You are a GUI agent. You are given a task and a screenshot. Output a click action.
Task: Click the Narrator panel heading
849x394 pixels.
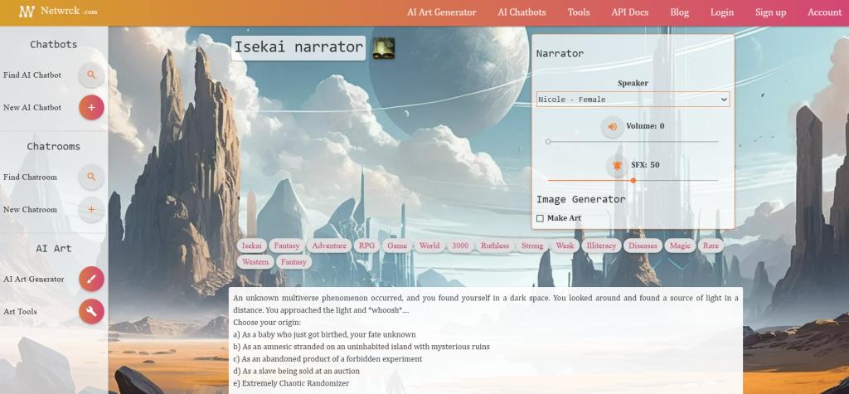[560, 54]
